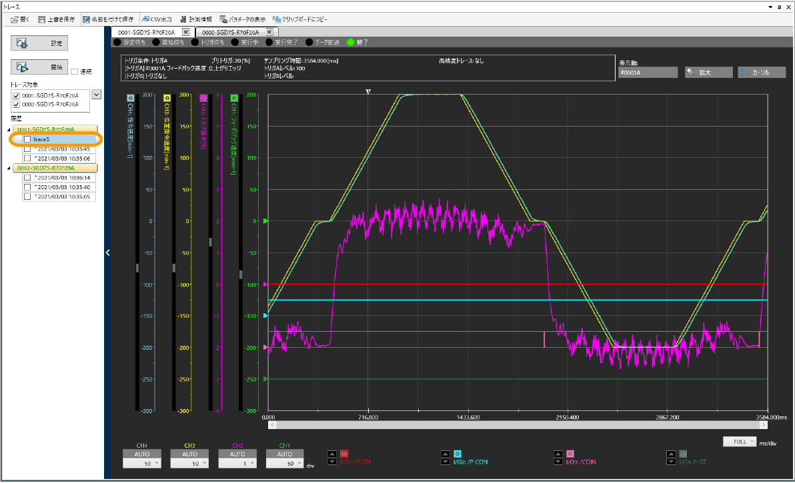Click the I/O2 /P-CON cyan settings icon
This screenshot has height=483, width=795.
tap(458, 454)
